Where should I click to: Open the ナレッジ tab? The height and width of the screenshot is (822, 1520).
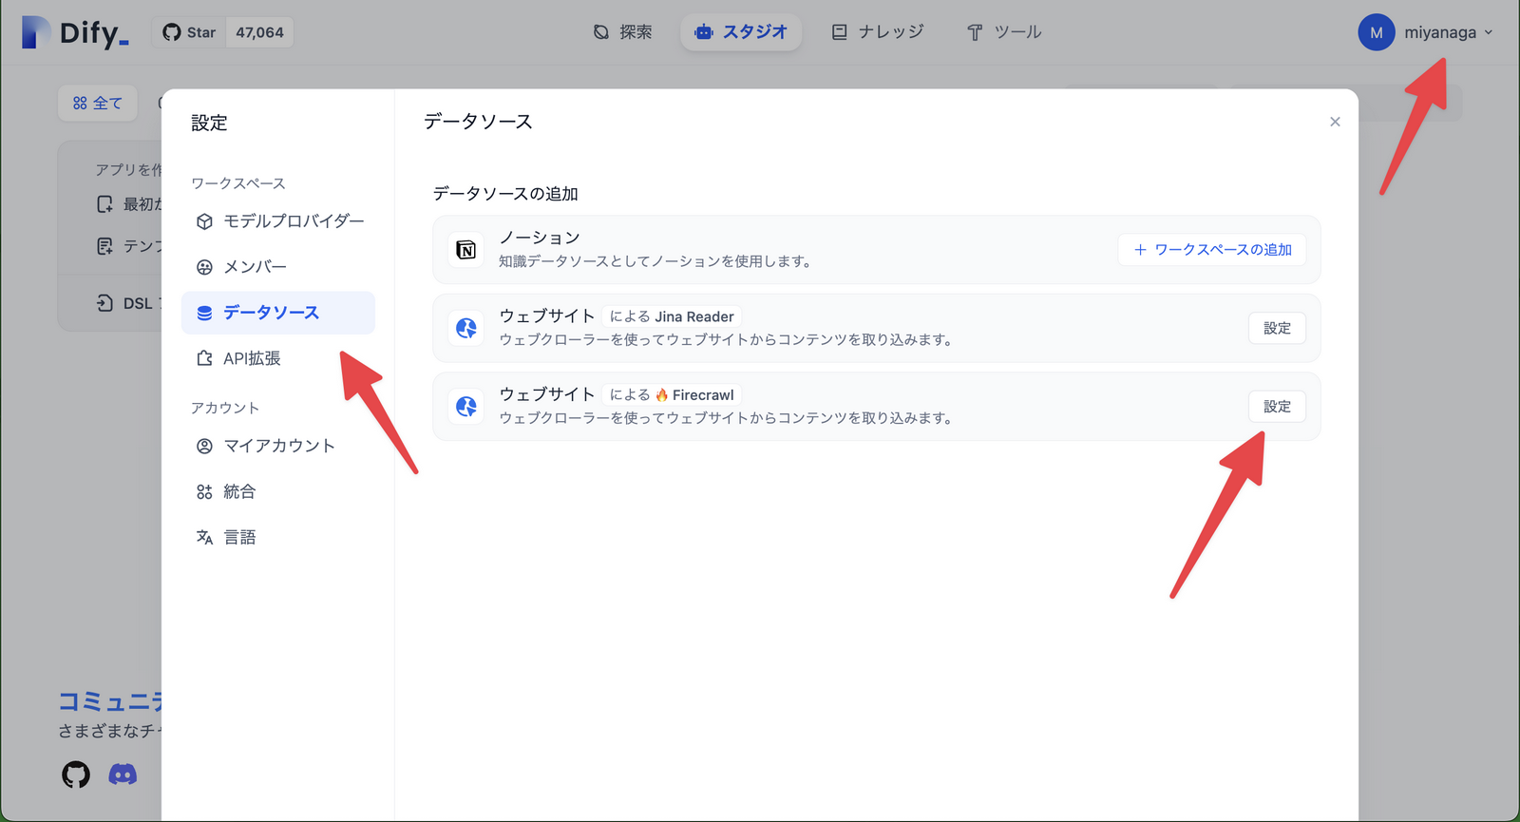coord(877,32)
